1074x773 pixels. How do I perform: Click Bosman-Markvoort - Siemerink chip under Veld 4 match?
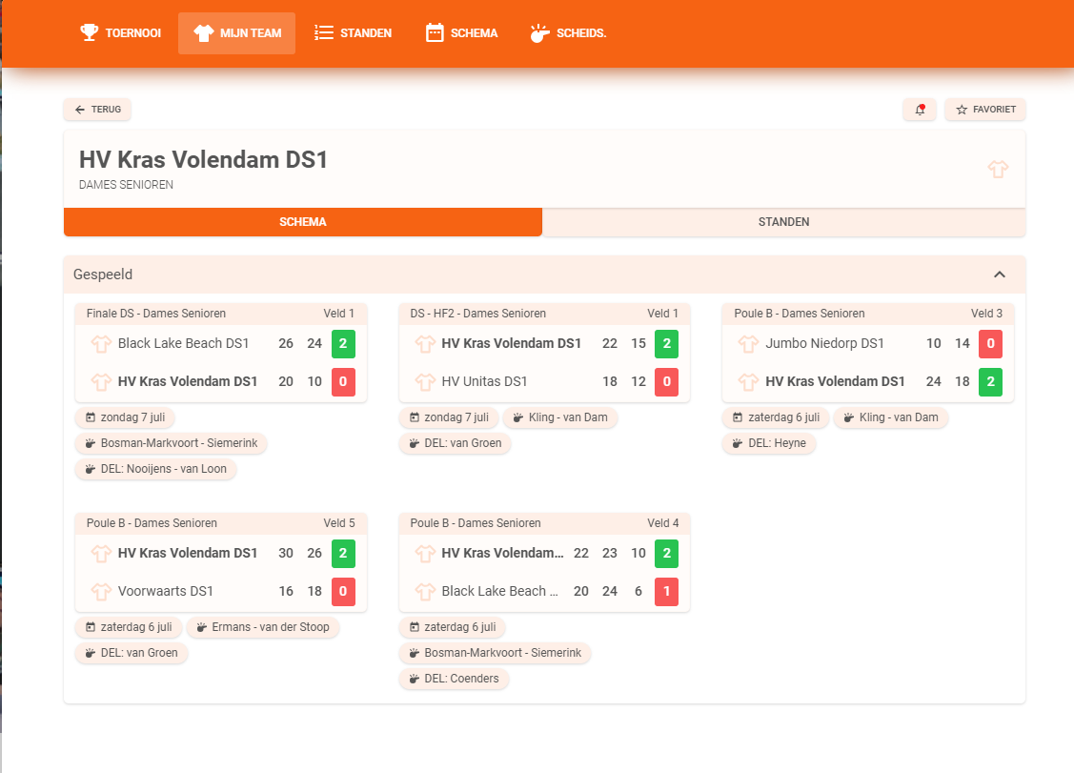click(495, 653)
